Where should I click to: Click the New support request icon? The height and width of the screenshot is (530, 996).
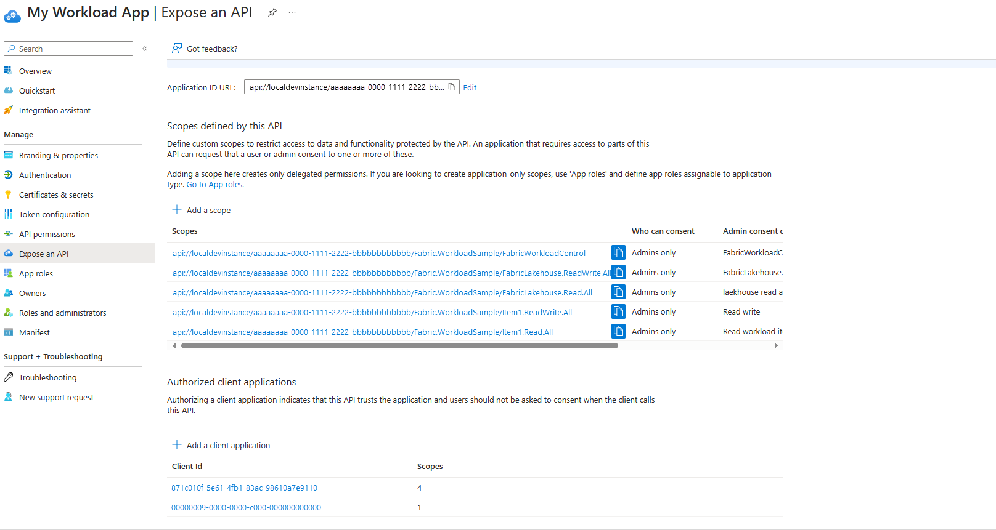click(8, 396)
